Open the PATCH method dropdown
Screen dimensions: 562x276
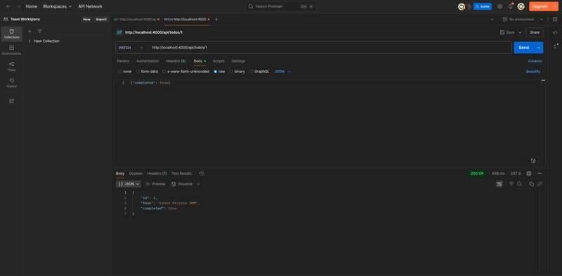coord(131,48)
